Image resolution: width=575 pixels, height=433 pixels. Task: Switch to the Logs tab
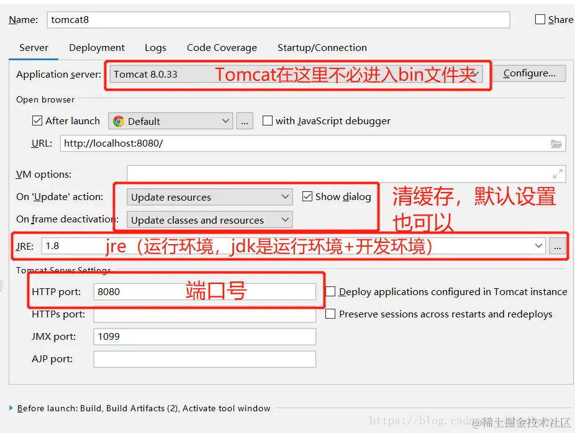click(x=155, y=48)
